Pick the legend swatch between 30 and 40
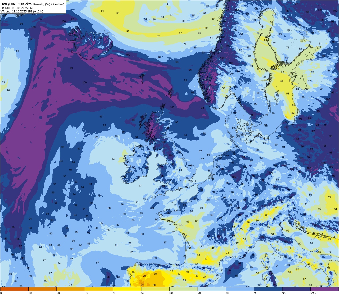This screenshot has width=339, height=295. pyautogui.click(x=99, y=289)
